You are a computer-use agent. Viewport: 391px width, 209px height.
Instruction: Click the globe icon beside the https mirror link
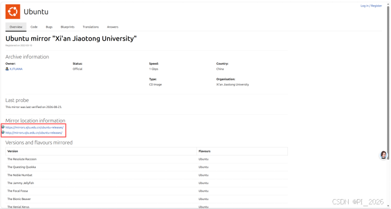pos(3,127)
